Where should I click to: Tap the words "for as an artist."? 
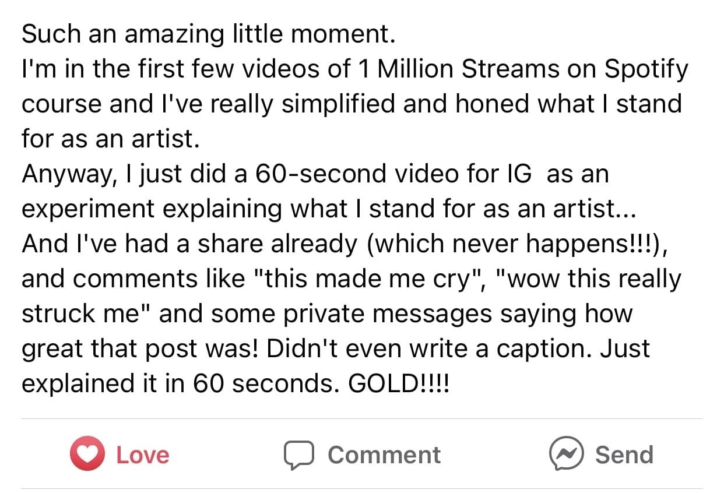108,139
